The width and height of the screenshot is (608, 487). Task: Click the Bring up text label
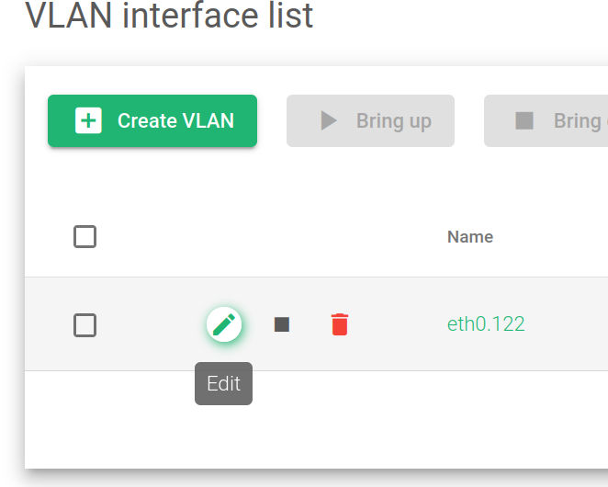click(394, 121)
